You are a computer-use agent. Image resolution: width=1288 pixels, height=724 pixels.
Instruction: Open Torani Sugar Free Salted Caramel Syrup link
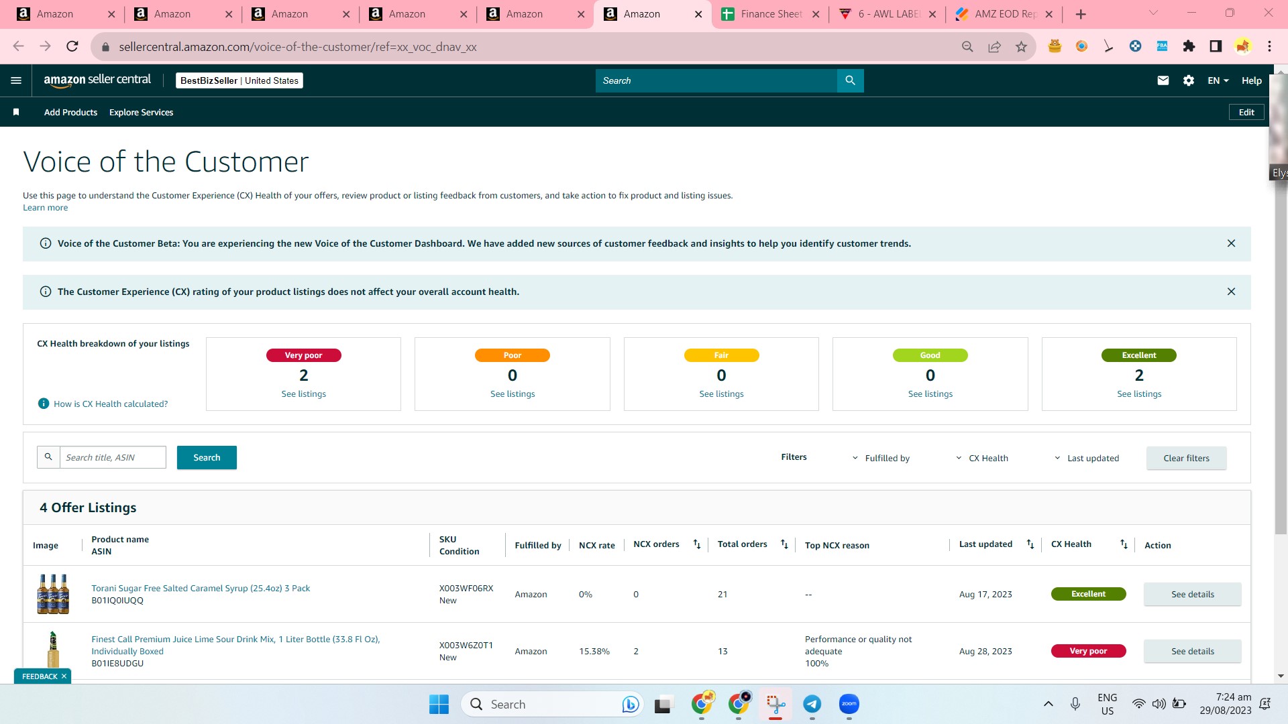(x=201, y=588)
